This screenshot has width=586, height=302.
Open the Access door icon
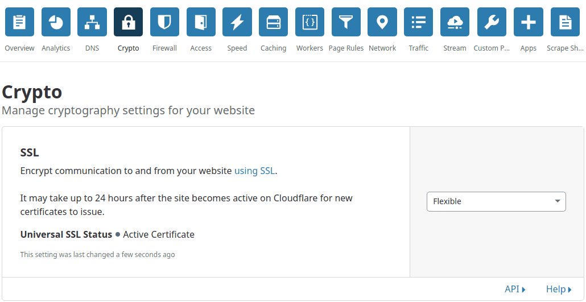click(x=201, y=22)
